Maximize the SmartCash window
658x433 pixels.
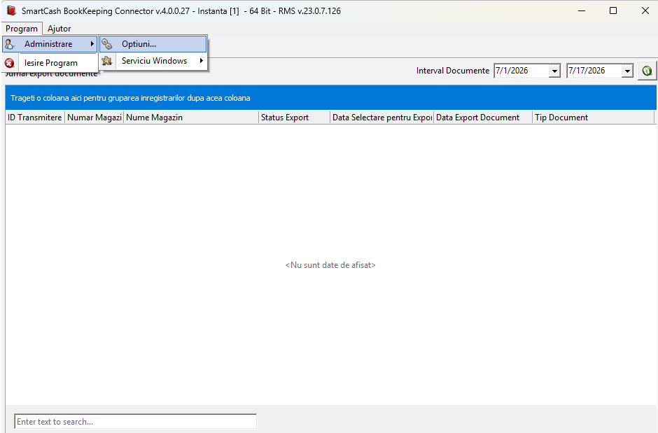pyautogui.click(x=613, y=10)
